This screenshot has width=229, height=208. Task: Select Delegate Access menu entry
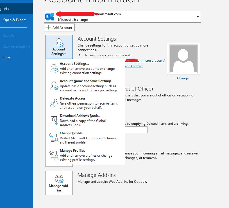click(x=85, y=103)
